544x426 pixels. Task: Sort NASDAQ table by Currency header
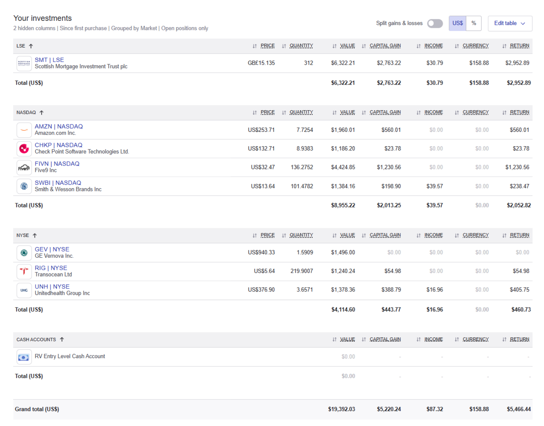[x=472, y=113]
